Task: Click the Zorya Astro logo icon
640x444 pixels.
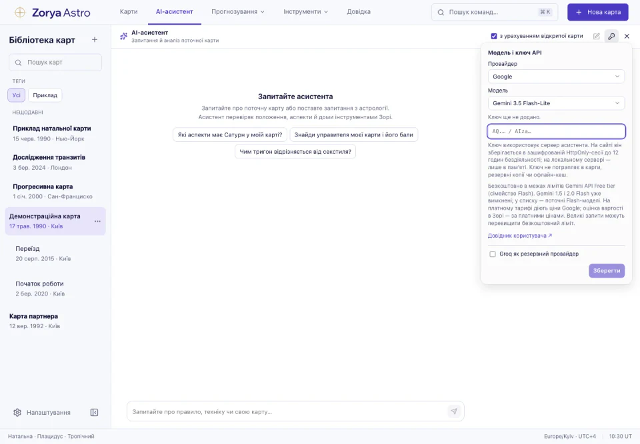Action: (19, 12)
